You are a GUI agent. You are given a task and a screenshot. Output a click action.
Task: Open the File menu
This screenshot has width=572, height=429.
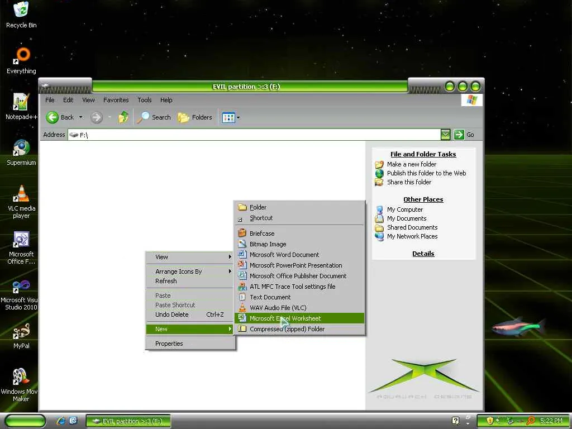click(x=50, y=100)
